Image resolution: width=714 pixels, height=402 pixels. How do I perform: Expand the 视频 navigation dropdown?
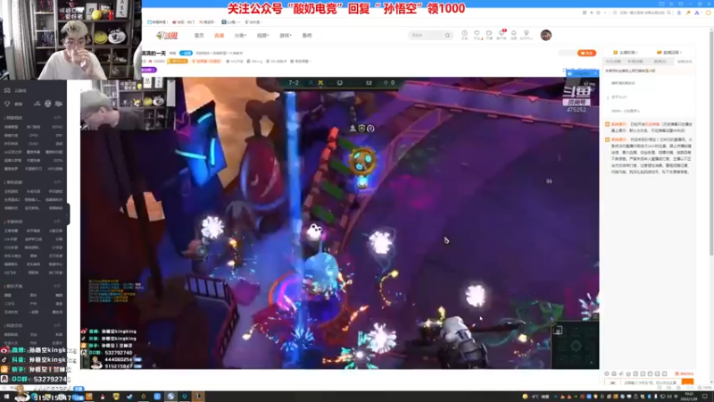coord(262,35)
